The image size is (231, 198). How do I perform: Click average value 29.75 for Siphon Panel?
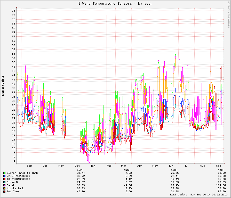point(175,173)
